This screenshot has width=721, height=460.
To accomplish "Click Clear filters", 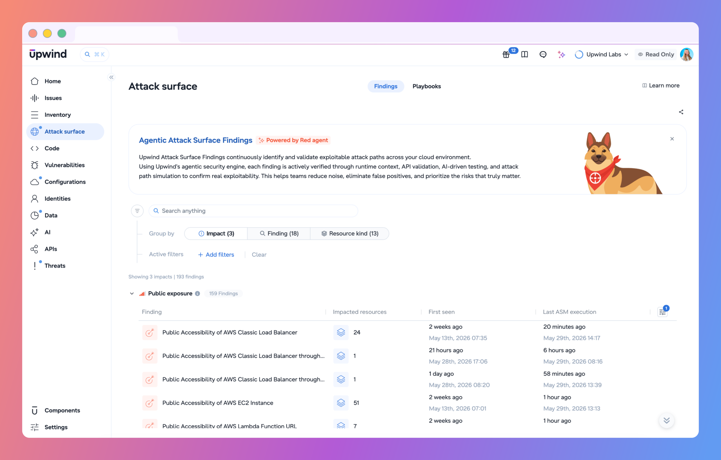I will coord(259,255).
